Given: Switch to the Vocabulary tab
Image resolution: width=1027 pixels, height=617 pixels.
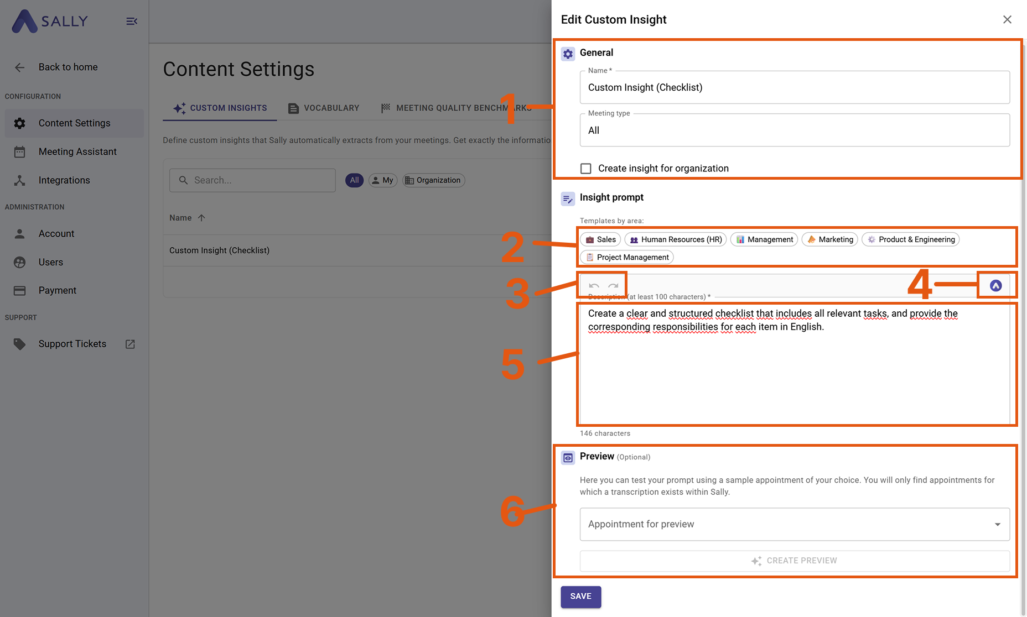Looking at the screenshot, I should [324, 108].
